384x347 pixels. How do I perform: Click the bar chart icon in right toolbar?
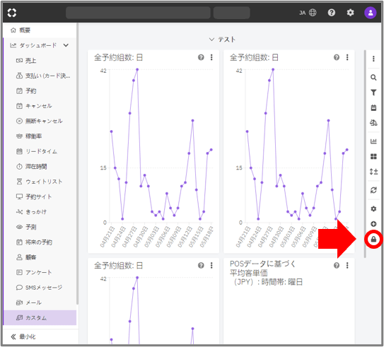[x=373, y=141]
